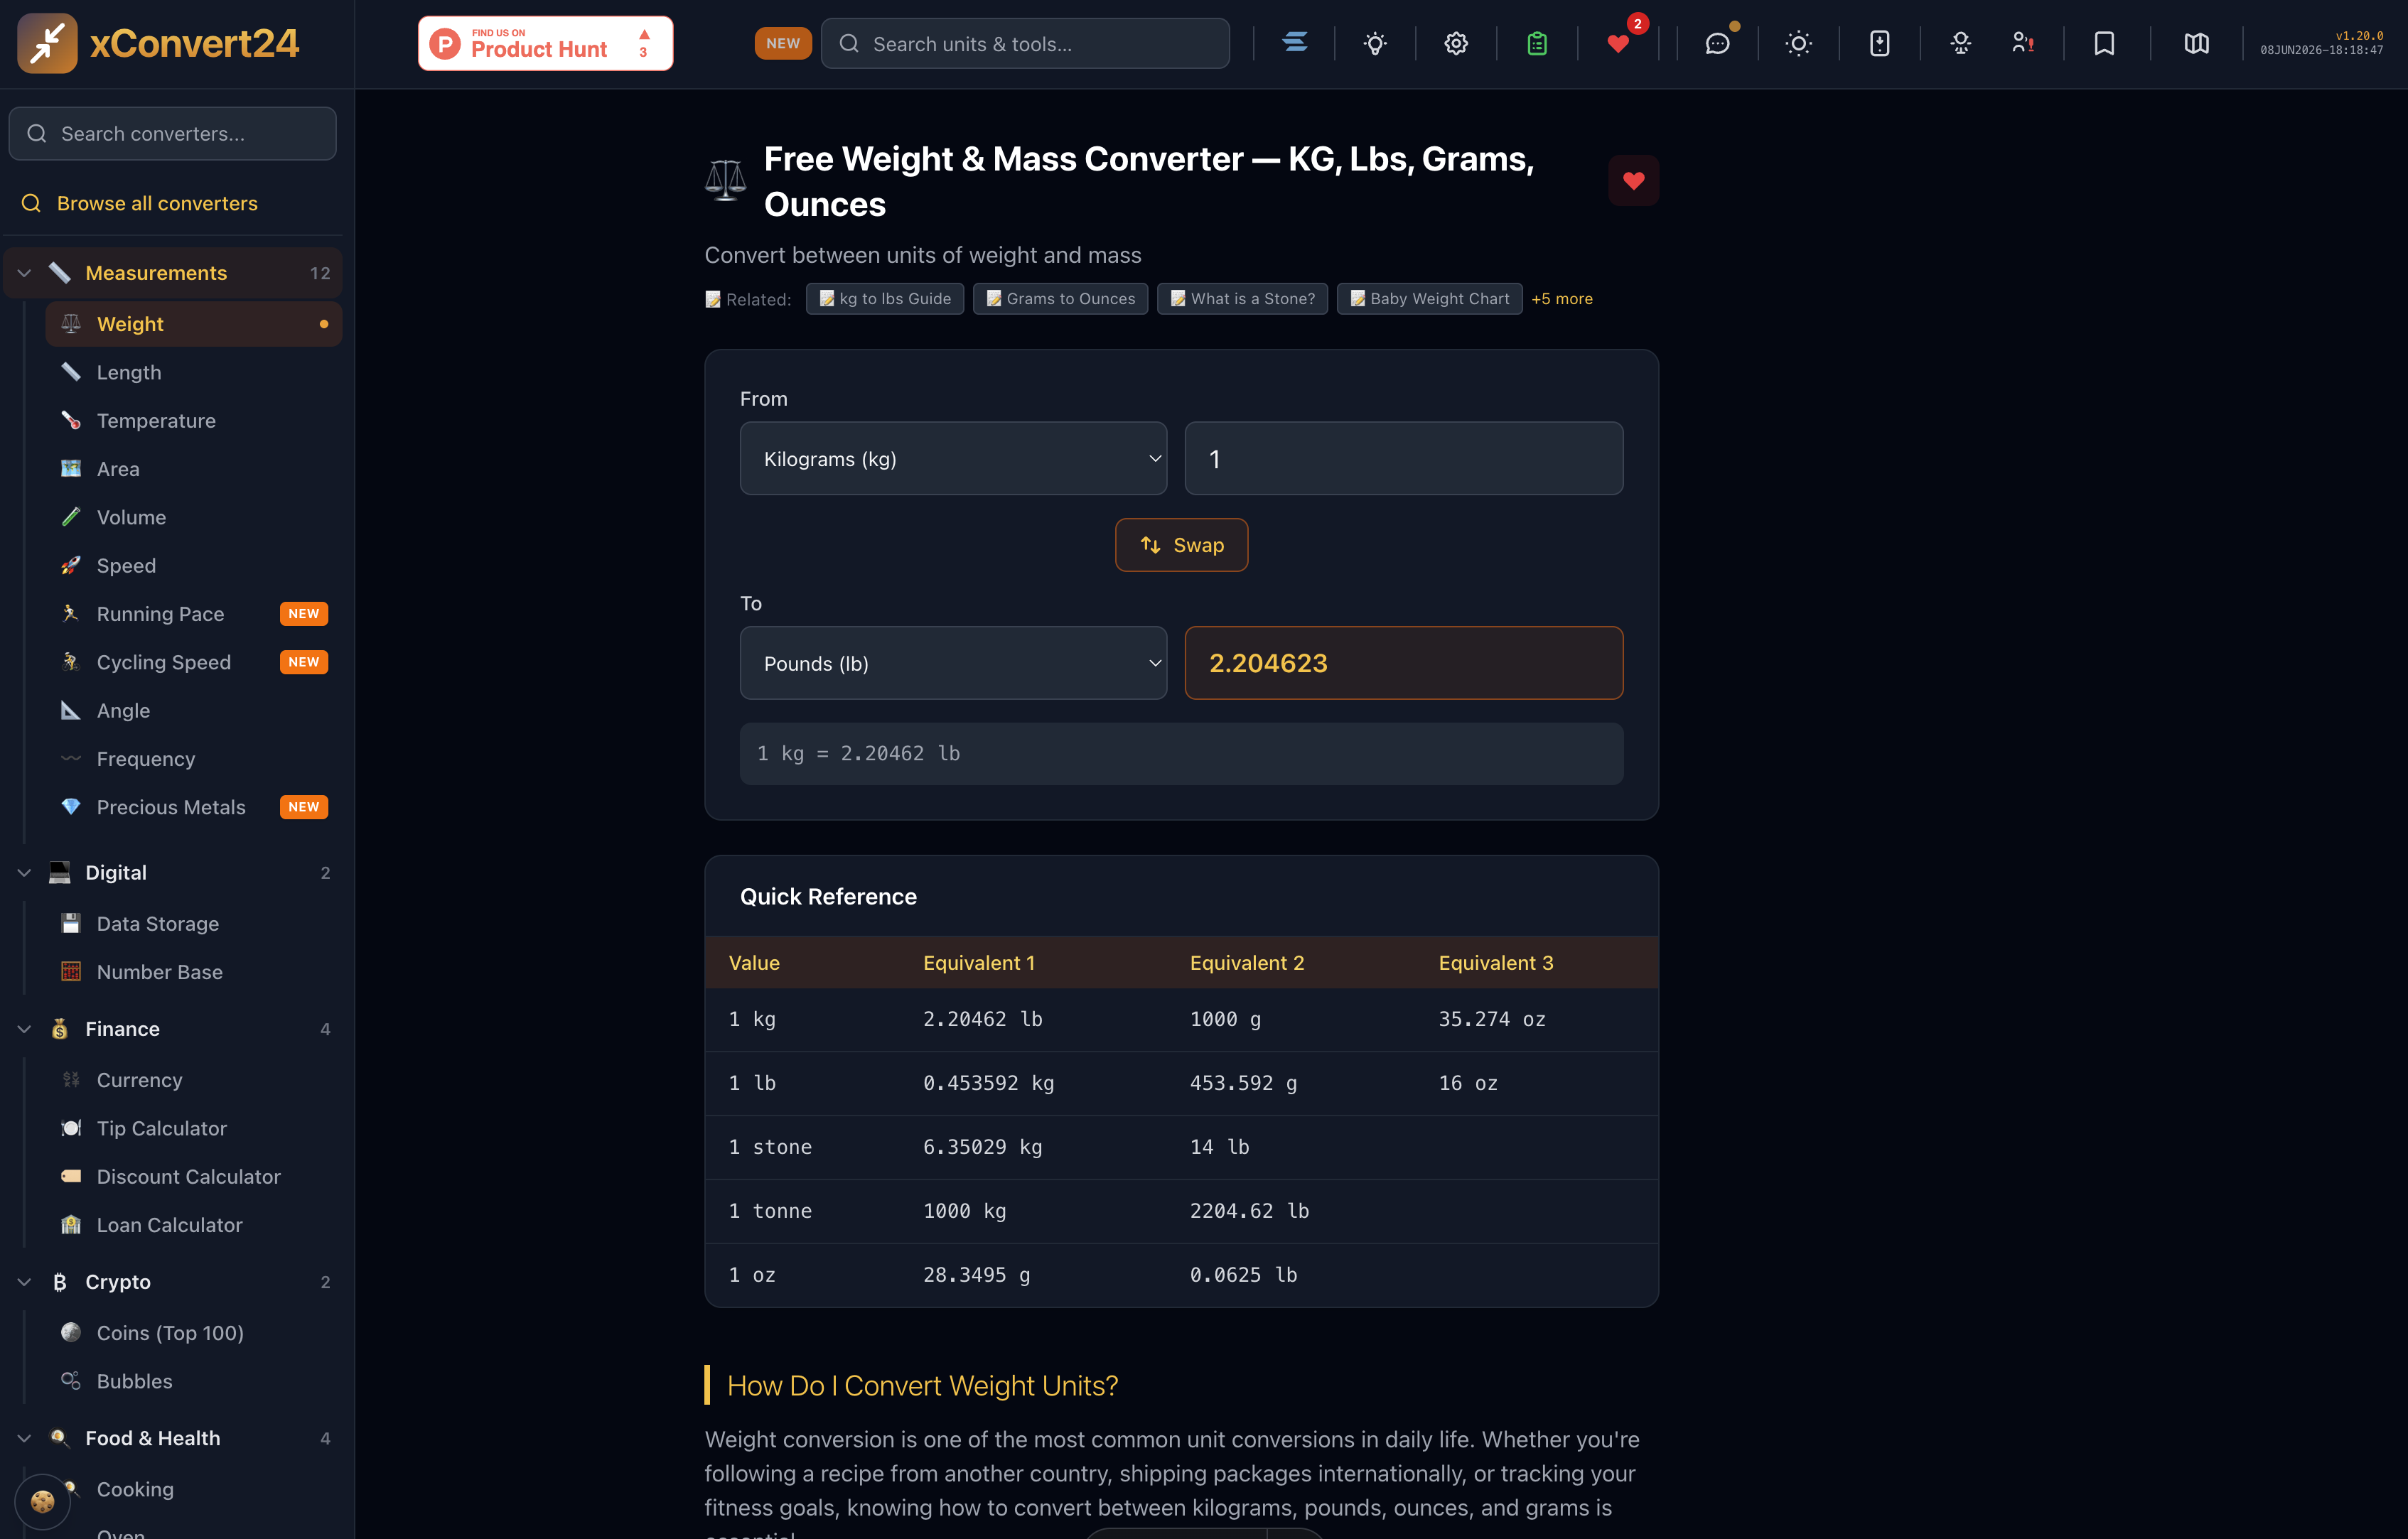Click the user alert icon in header
This screenshot has height=1539, width=2408.
pos(2022,43)
